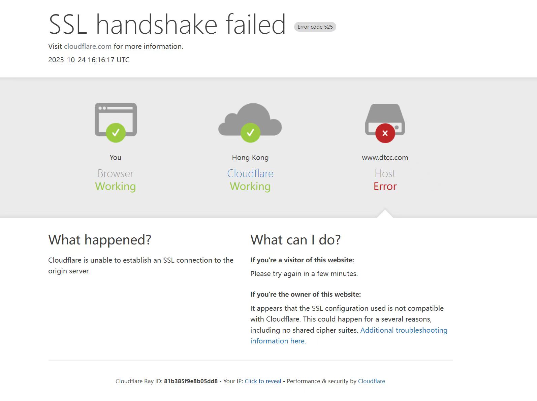The height and width of the screenshot is (401, 537).
Task: Click the blue Cloudflare status link
Action: (x=250, y=173)
